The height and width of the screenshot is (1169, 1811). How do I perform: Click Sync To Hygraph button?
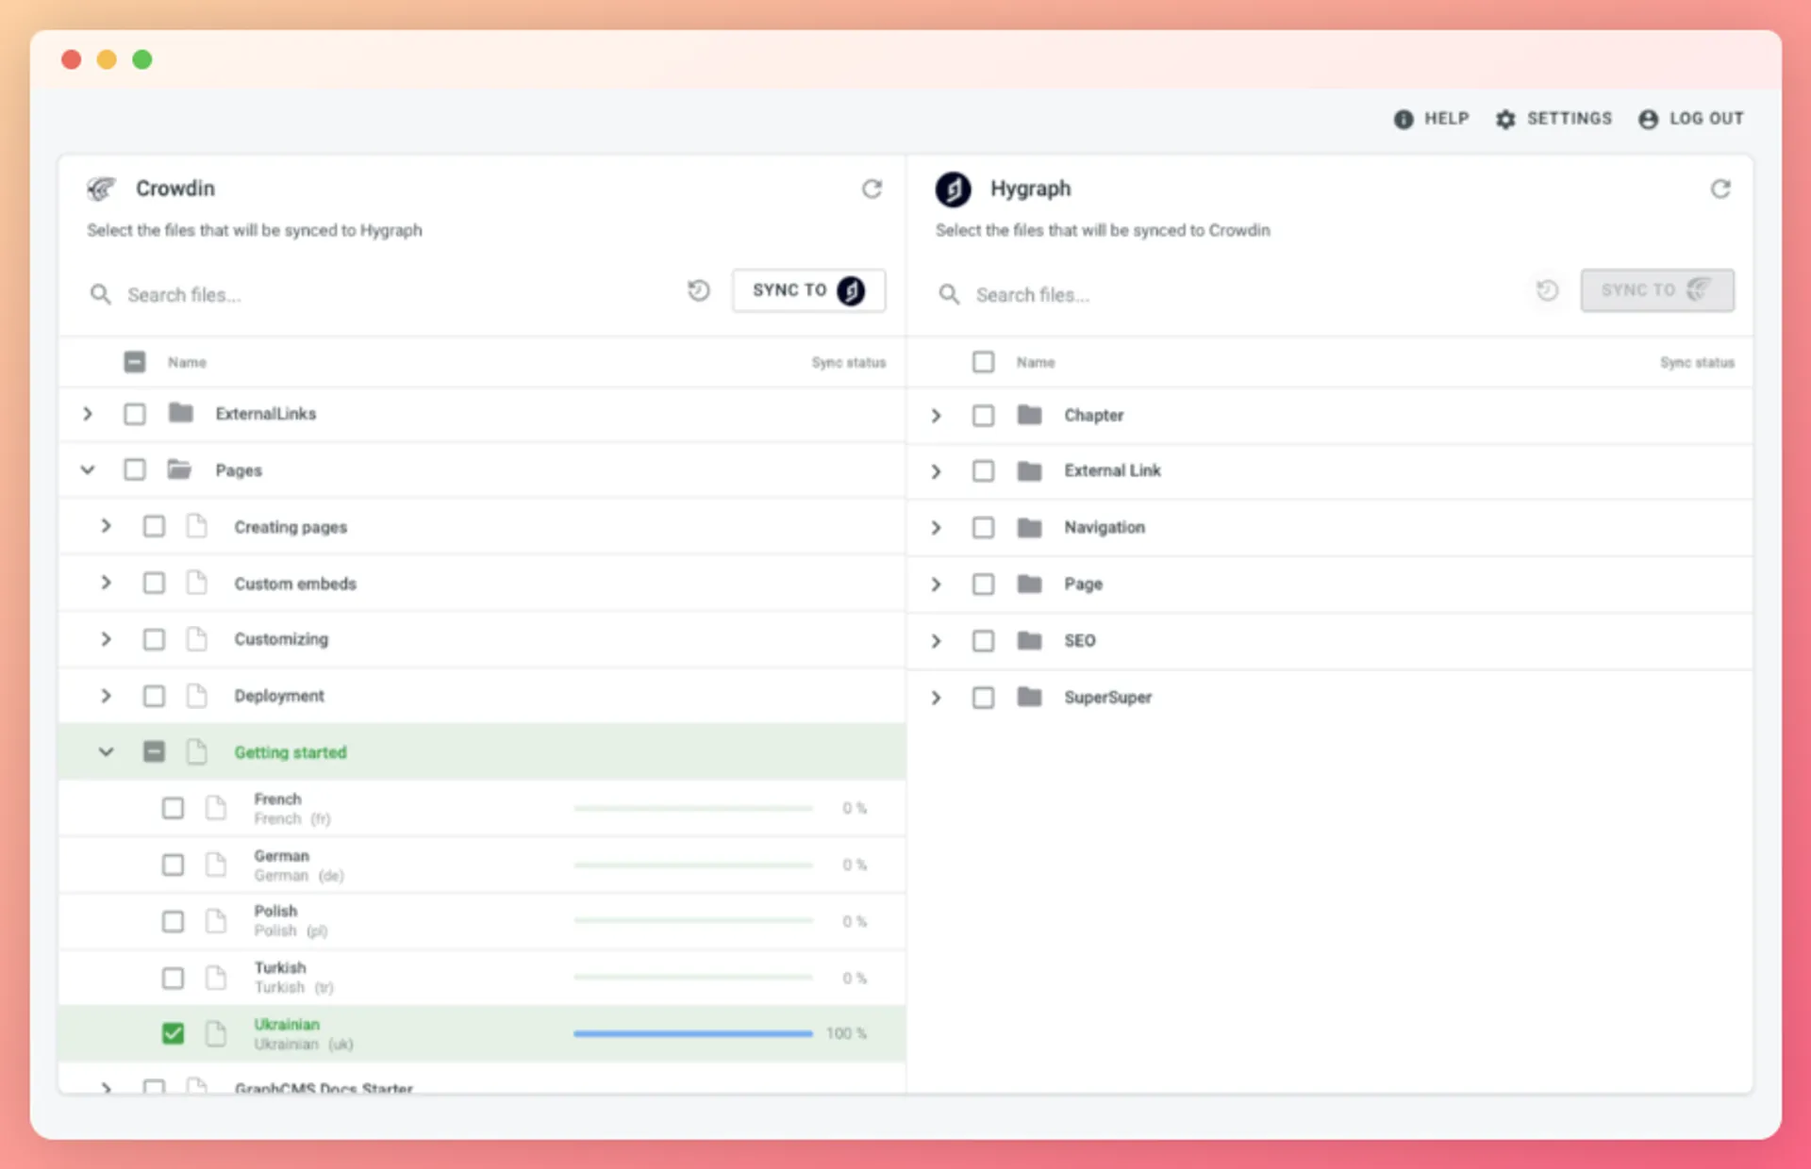808,290
